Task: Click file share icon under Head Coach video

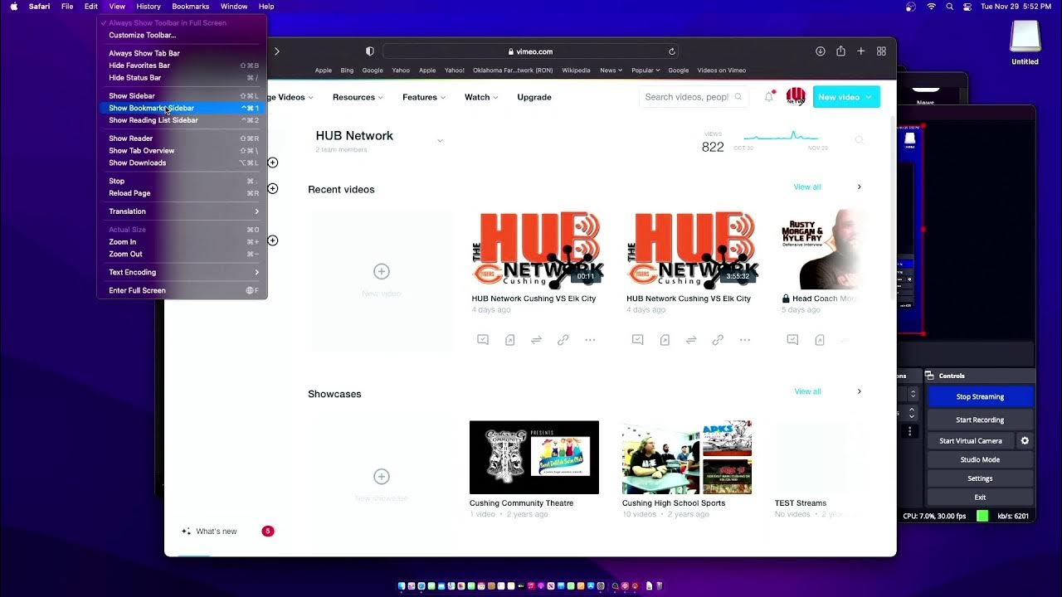Action: (820, 340)
